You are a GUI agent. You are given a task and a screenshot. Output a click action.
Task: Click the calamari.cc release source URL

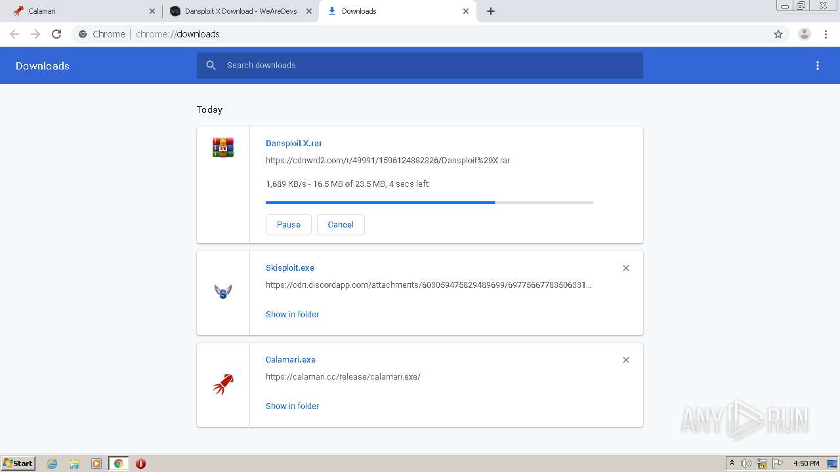(343, 377)
